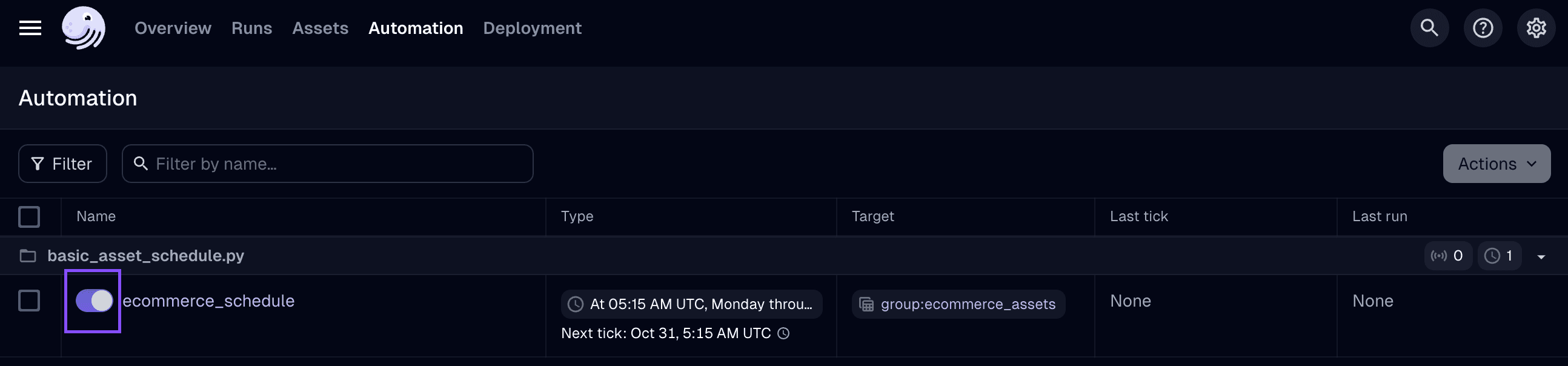Click the help question mark icon
Screen dimensions: 1568x366
point(1483,27)
